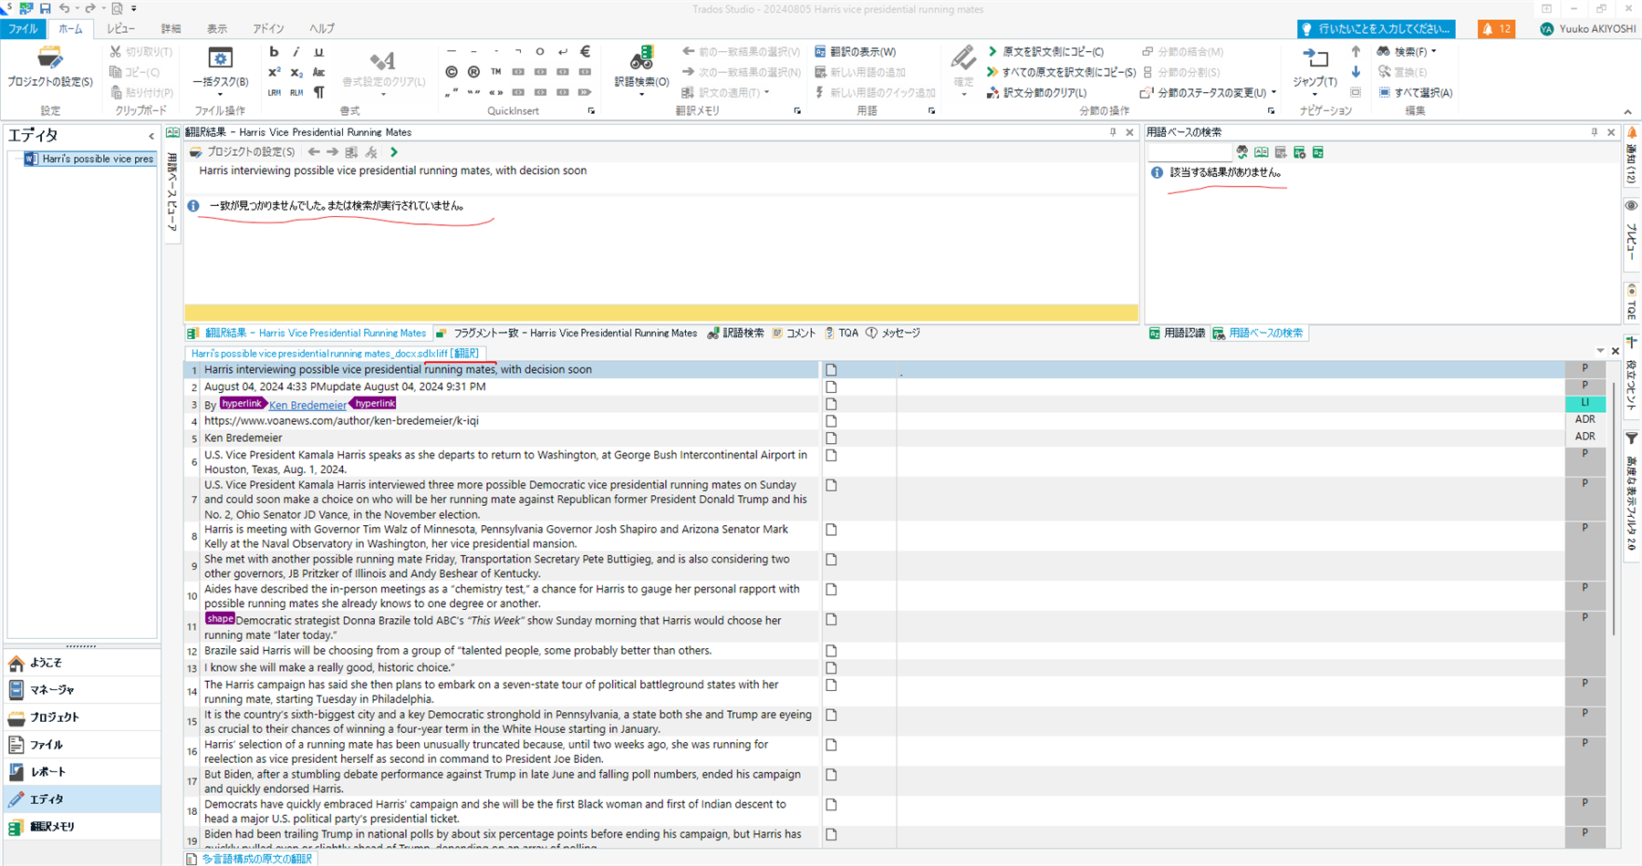Open the ファイル menu tab
Image resolution: width=1642 pixels, height=866 pixels.
coord(23,29)
